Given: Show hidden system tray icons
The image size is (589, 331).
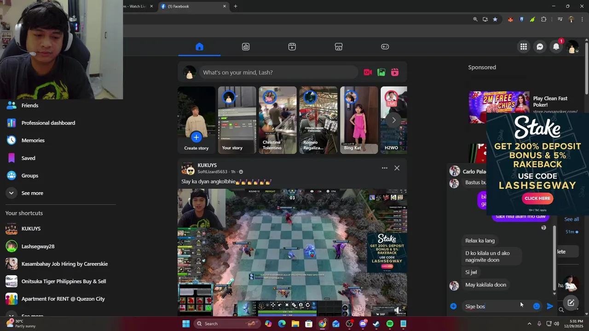Looking at the screenshot, I should click(530, 324).
